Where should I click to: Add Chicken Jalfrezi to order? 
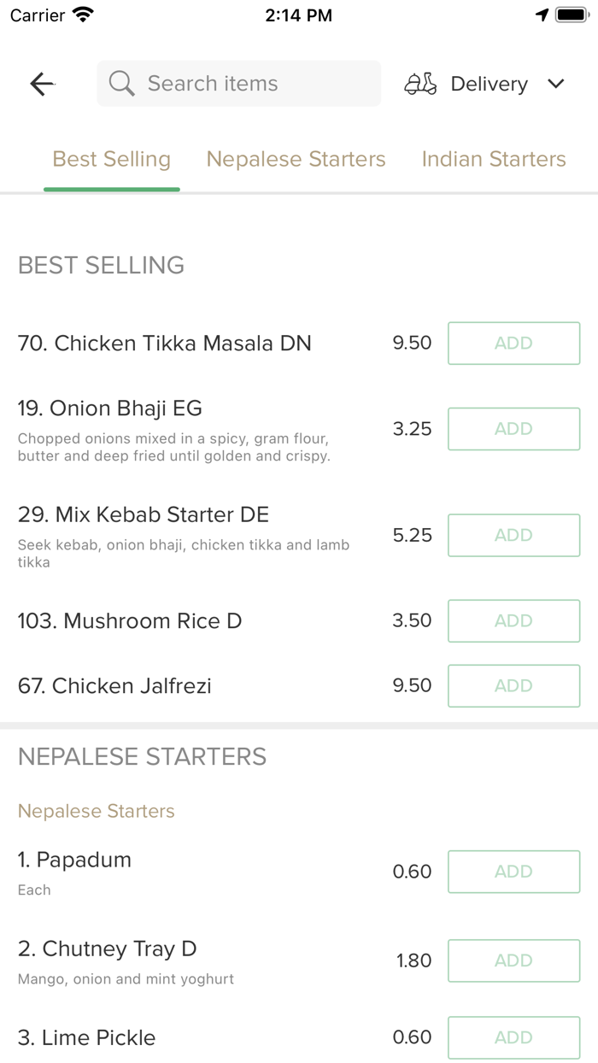pos(514,686)
